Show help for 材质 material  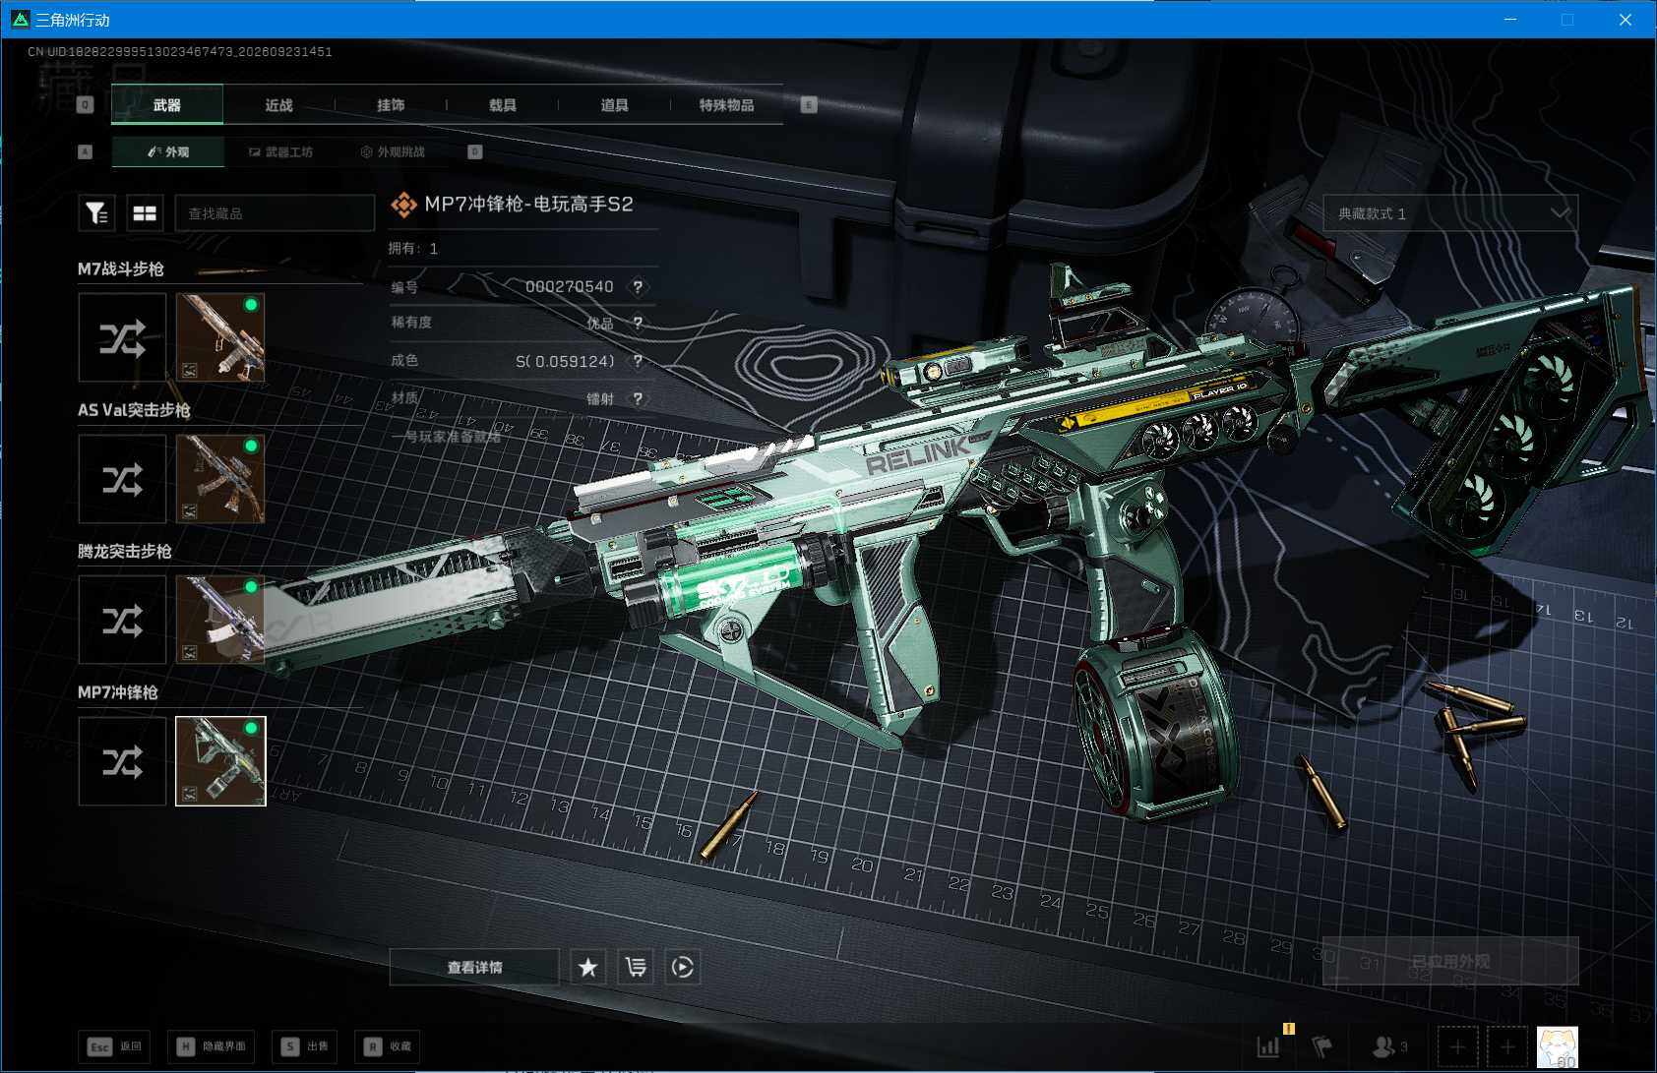click(x=638, y=398)
